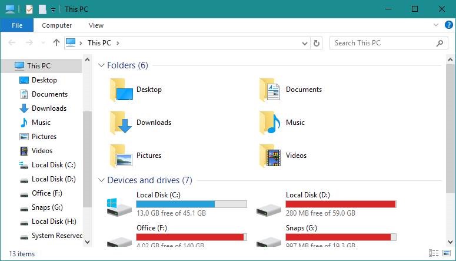
Task: Select the Music folder icon in content pane
Action: point(270,123)
